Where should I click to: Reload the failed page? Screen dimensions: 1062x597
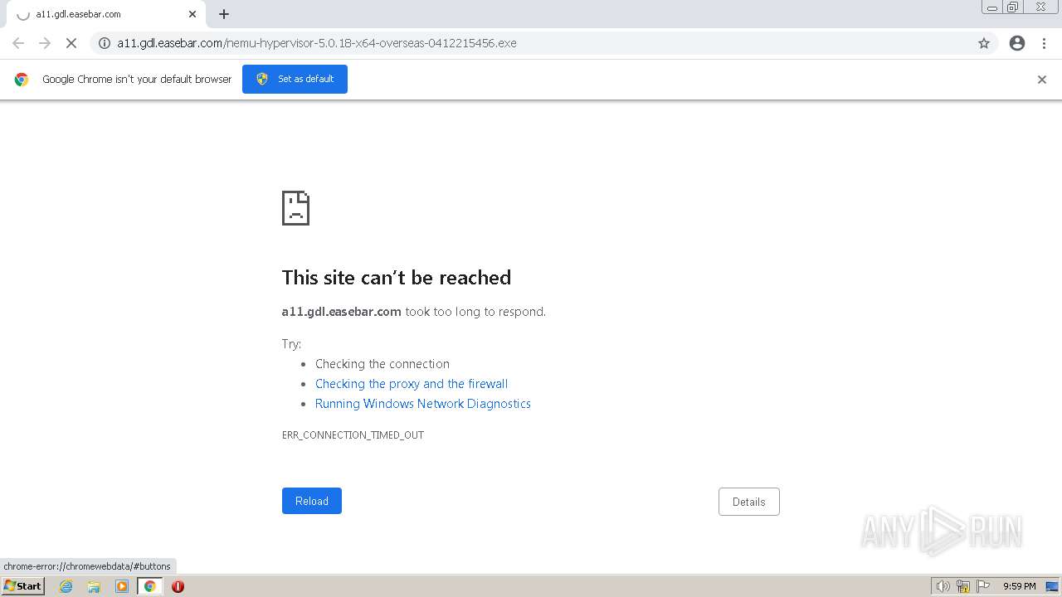tap(312, 501)
